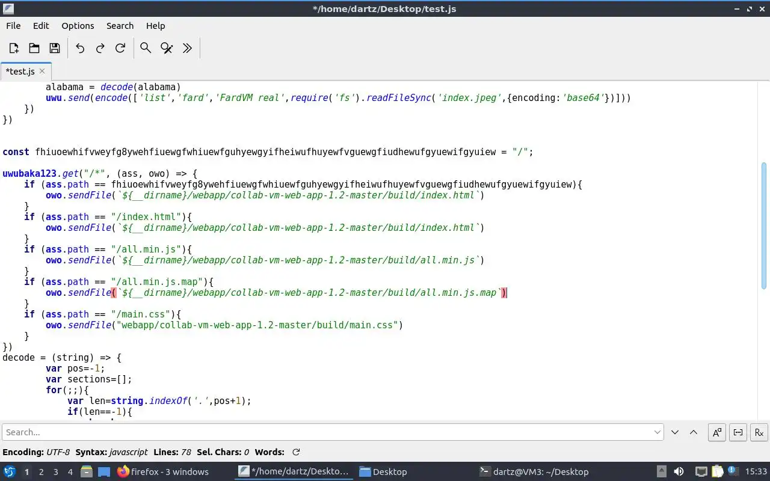Click the "/index.html" string in the code
This screenshot has width=770, height=481.
[x=146, y=217]
